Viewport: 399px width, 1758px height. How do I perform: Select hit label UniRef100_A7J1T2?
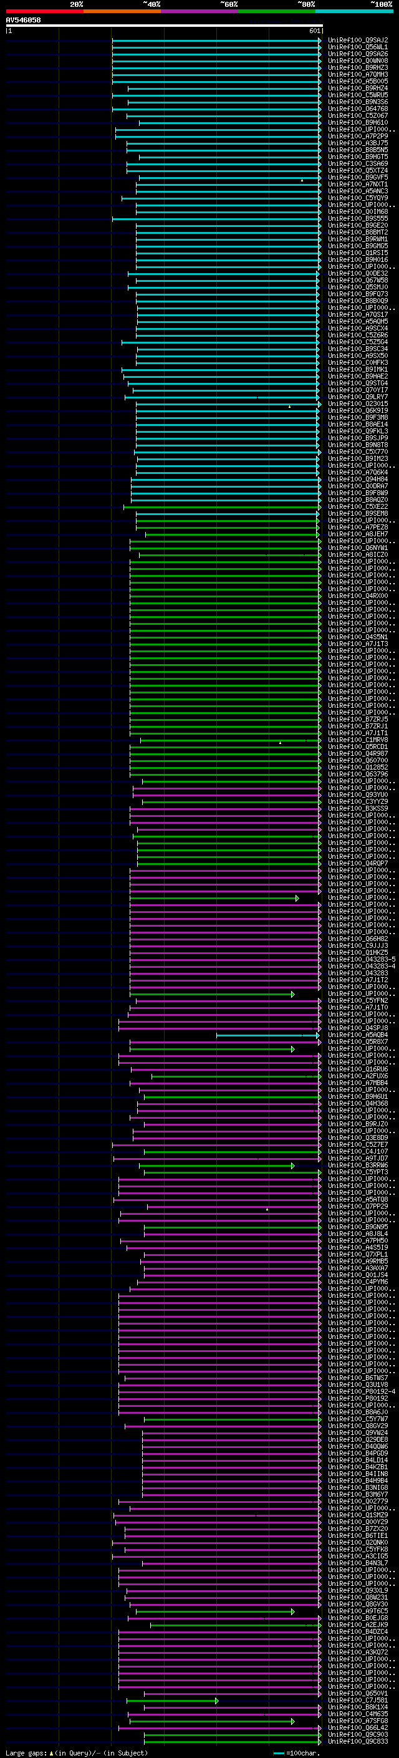(x=358, y=980)
